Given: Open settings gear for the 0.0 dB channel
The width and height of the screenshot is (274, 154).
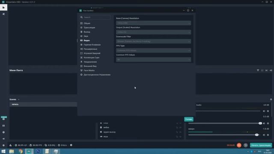Looking at the screenshot, I should click(268, 123).
